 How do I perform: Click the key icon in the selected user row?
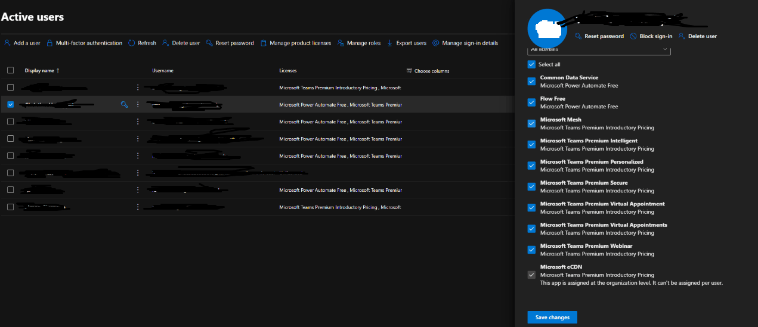coord(124,104)
